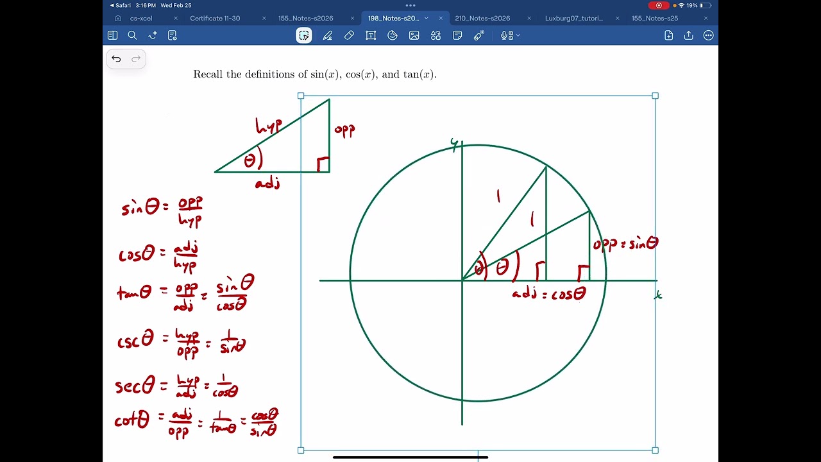
Task: Return to Safari via back link
Action: click(120, 5)
